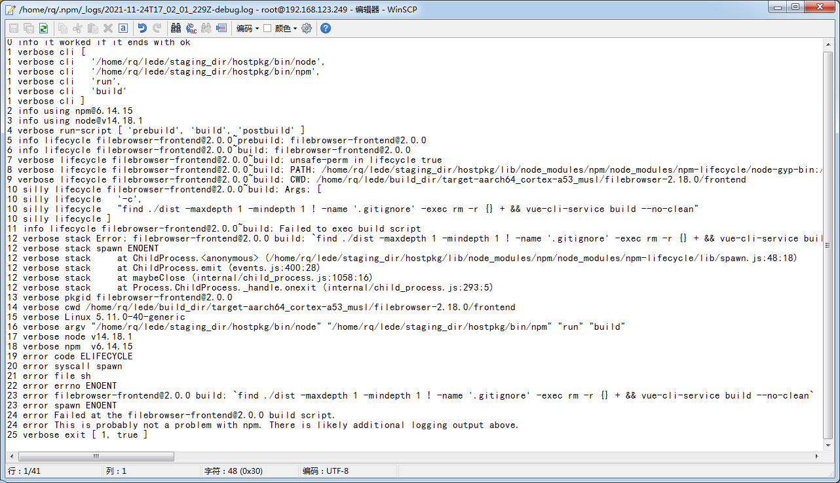The height and width of the screenshot is (483, 840).
Task: Click the Redo arrow icon
Action: coord(157,28)
